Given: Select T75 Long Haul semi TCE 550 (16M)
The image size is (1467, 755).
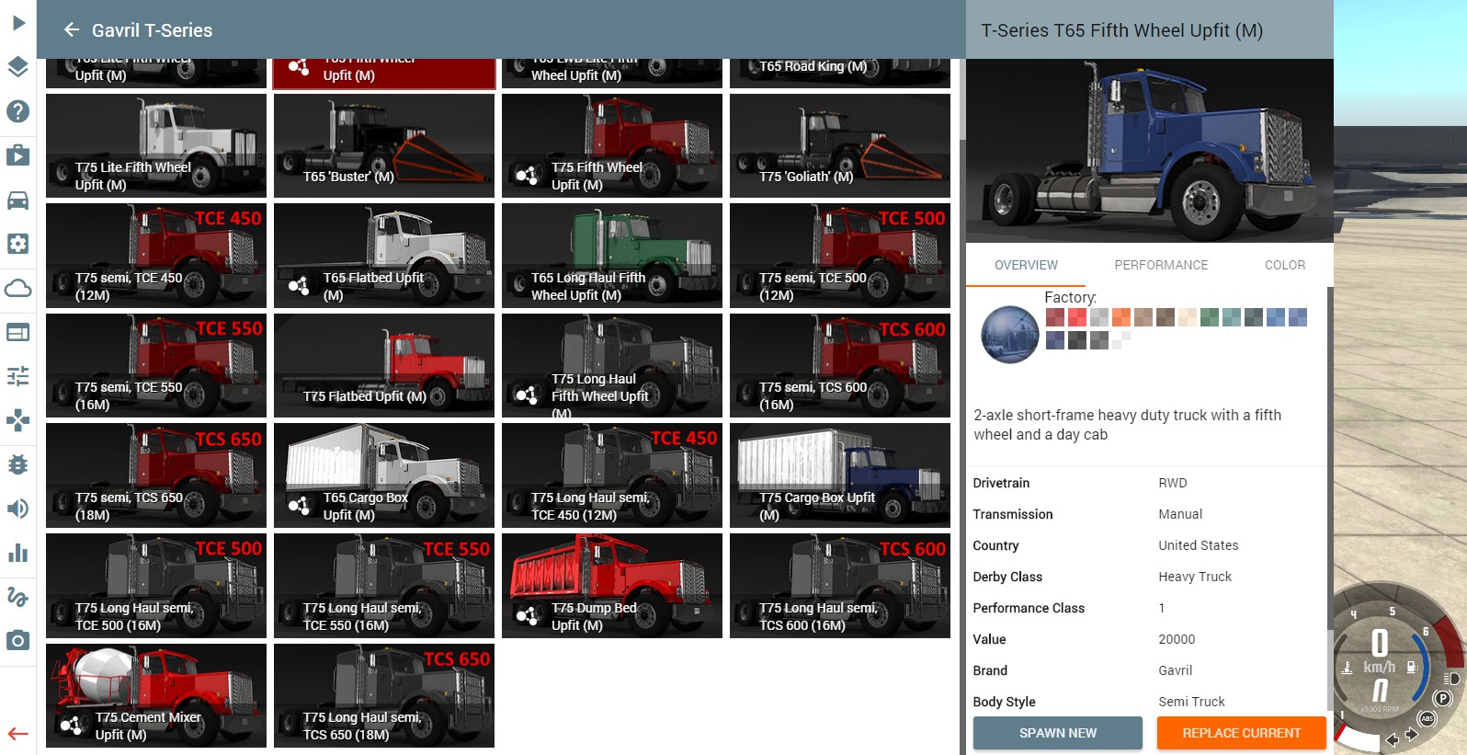Looking at the screenshot, I should pos(384,586).
